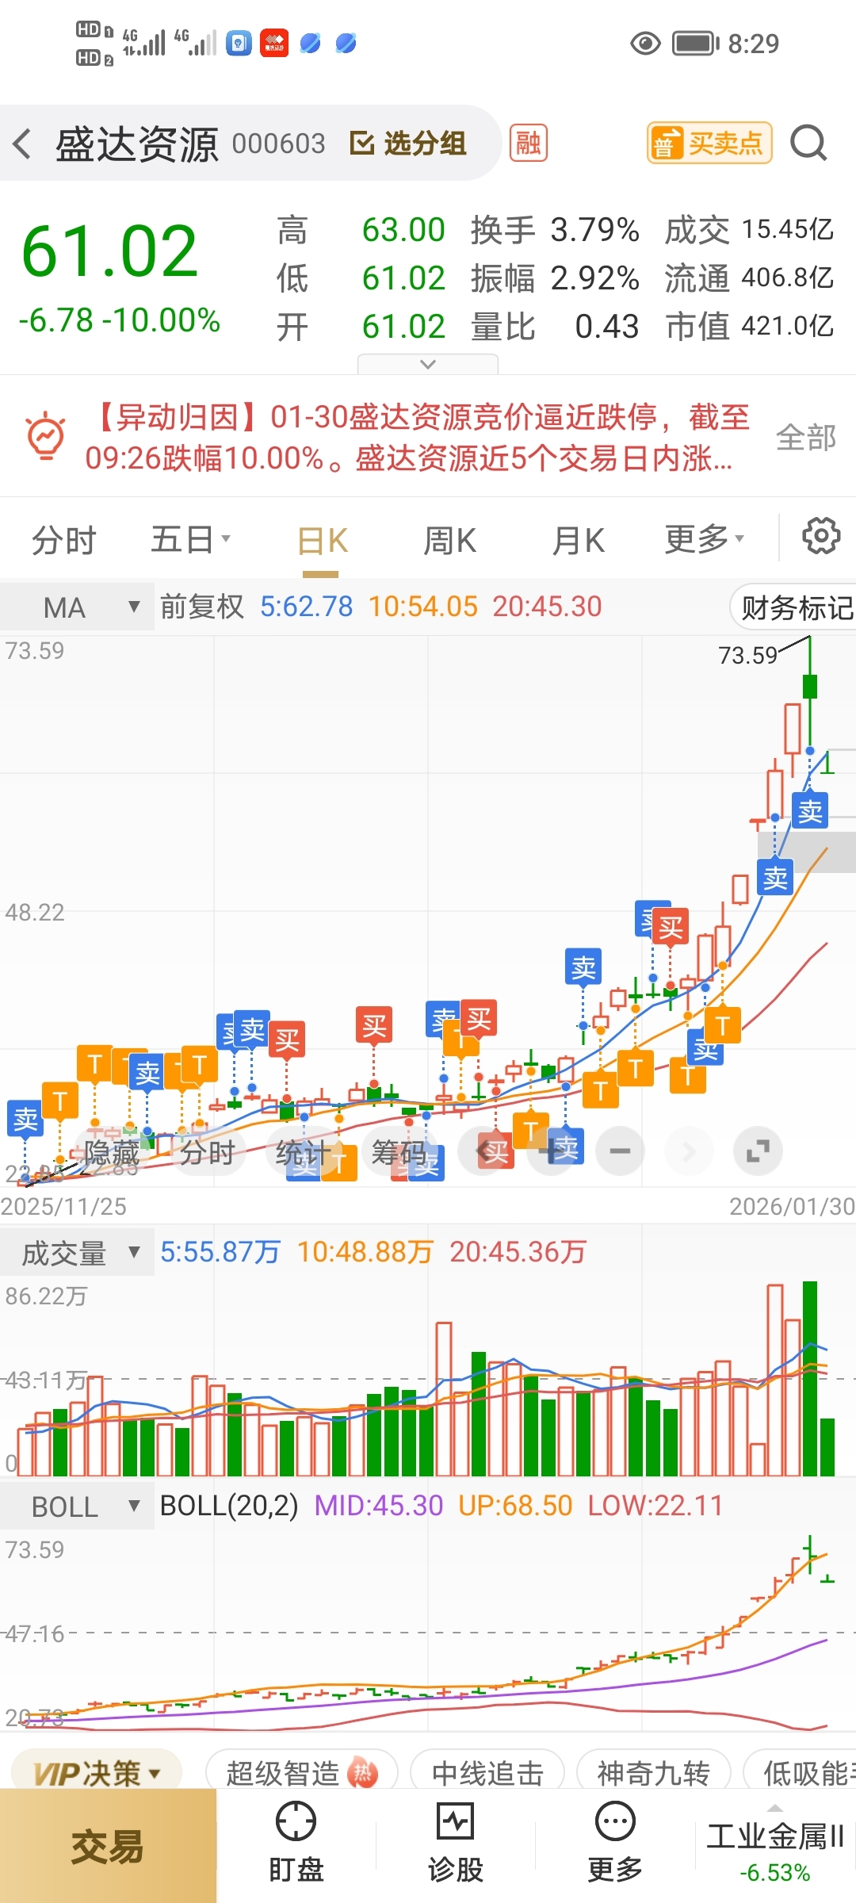Viewport: 856px width, 1903px height.
Task: Open the BOLL indicator dropdown
Action: pos(77,1507)
